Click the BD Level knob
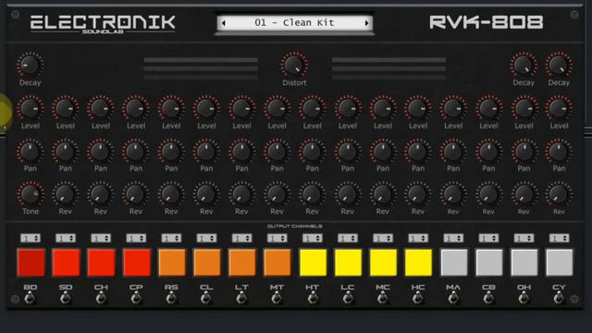 31,108
